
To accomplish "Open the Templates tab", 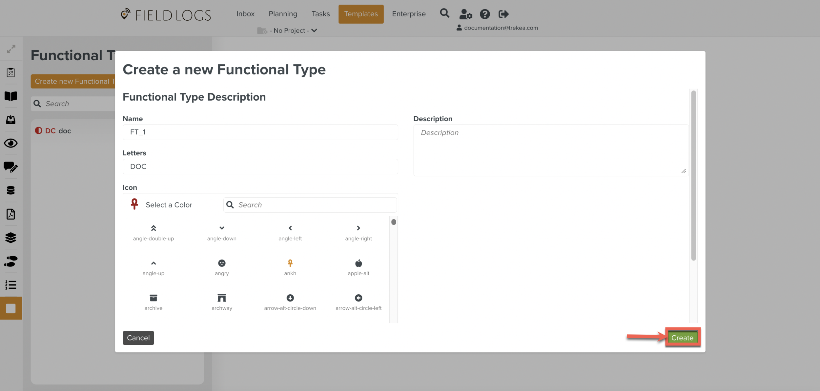I will (361, 14).
